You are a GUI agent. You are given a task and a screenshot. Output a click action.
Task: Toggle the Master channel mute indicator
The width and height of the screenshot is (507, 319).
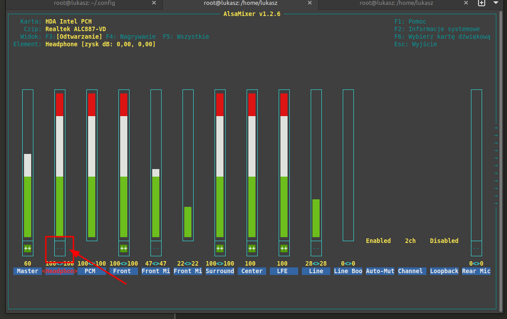pos(28,248)
